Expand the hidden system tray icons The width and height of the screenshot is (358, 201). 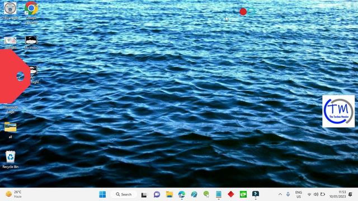tap(280, 194)
